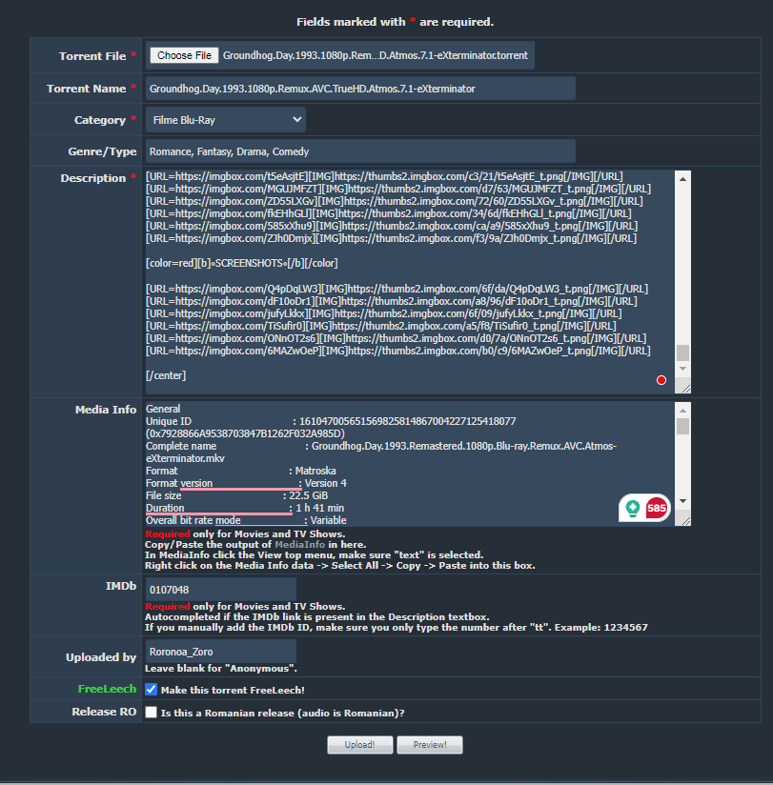Click the green lightbulb suggestions icon
The width and height of the screenshot is (773, 785).
(x=632, y=509)
